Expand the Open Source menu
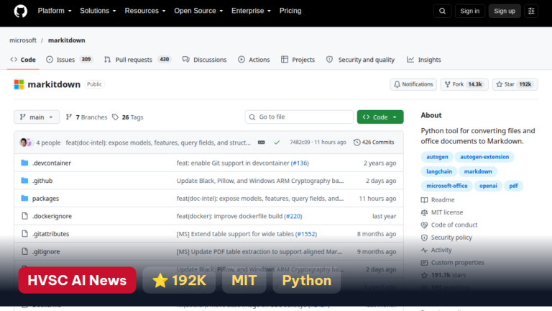This screenshot has width=552, height=311. click(x=198, y=11)
